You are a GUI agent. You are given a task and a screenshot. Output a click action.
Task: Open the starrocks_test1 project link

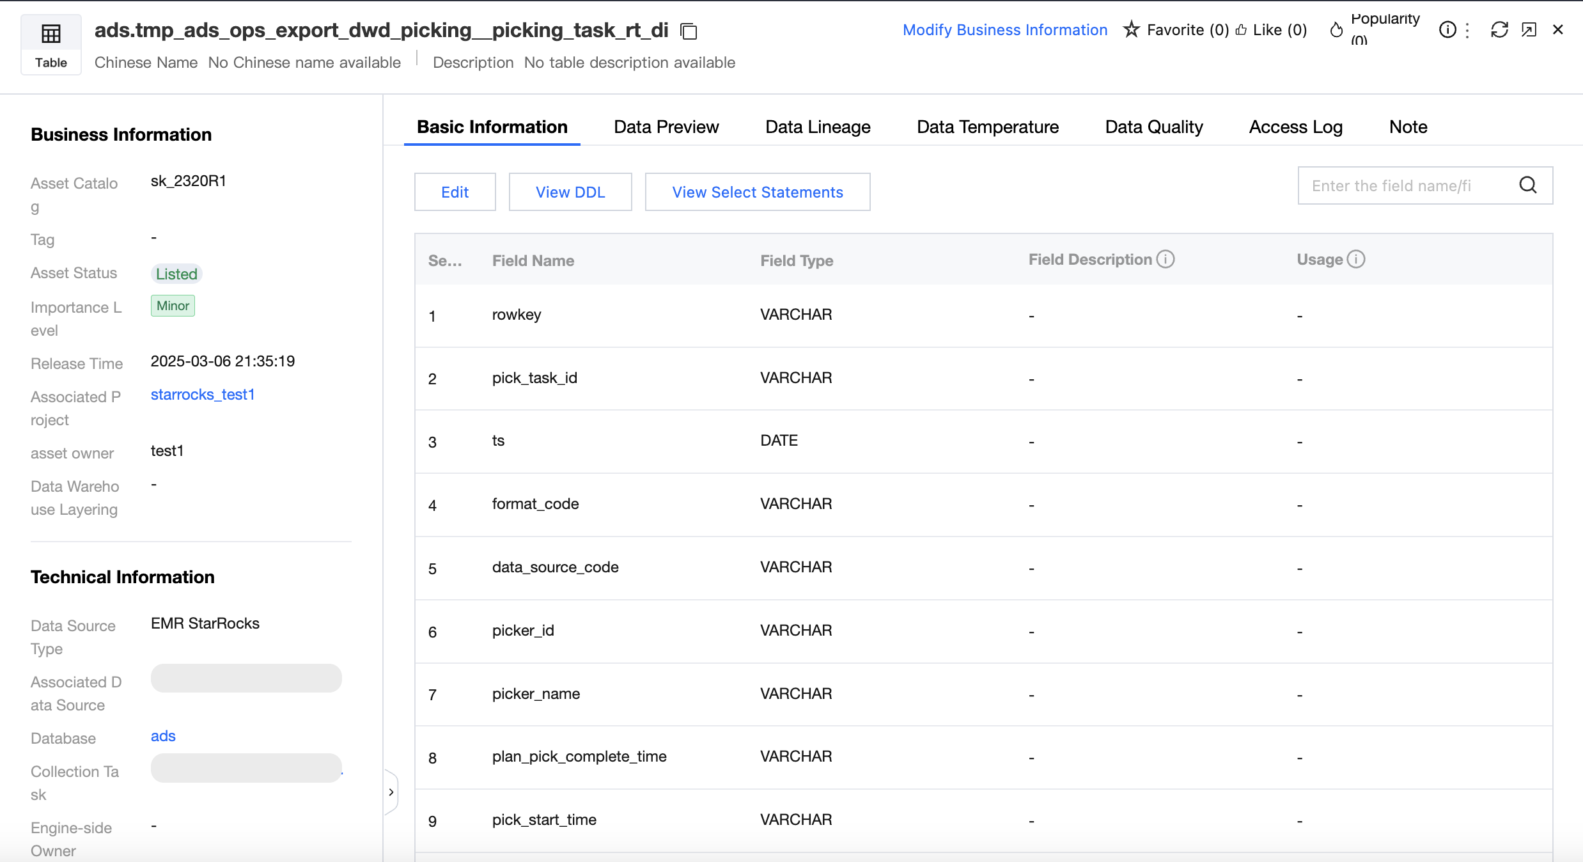(x=203, y=395)
